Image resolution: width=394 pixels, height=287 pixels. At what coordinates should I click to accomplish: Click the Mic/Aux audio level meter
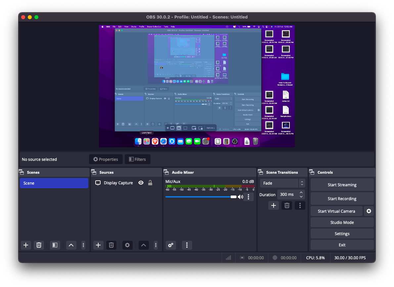click(x=210, y=186)
